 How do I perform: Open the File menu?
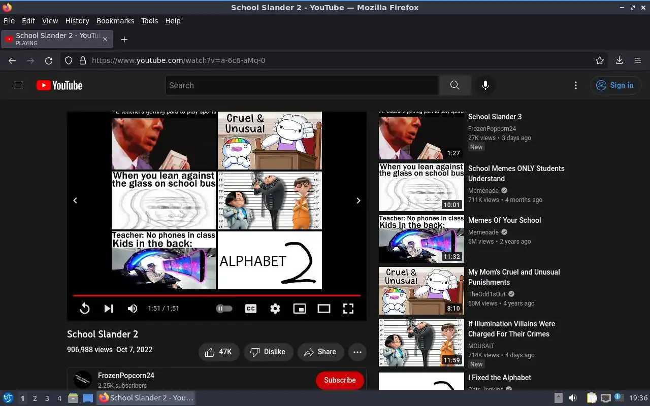pyautogui.click(x=9, y=21)
